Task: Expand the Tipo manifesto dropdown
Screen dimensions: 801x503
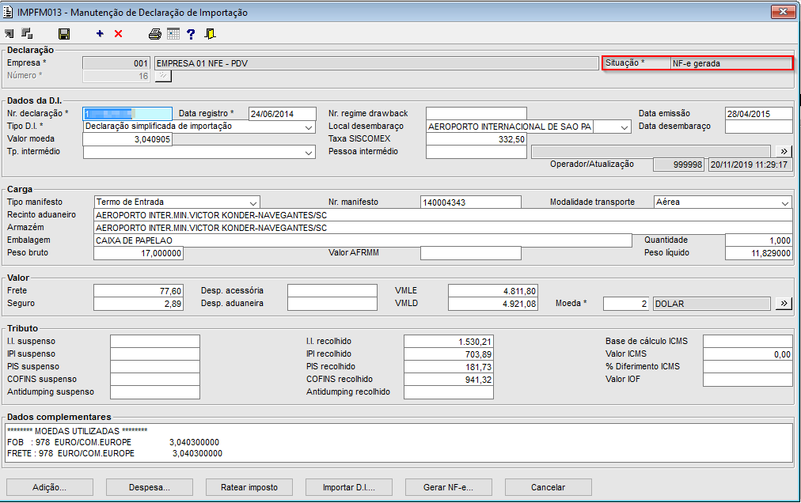Action: click(x=252, y=202)
